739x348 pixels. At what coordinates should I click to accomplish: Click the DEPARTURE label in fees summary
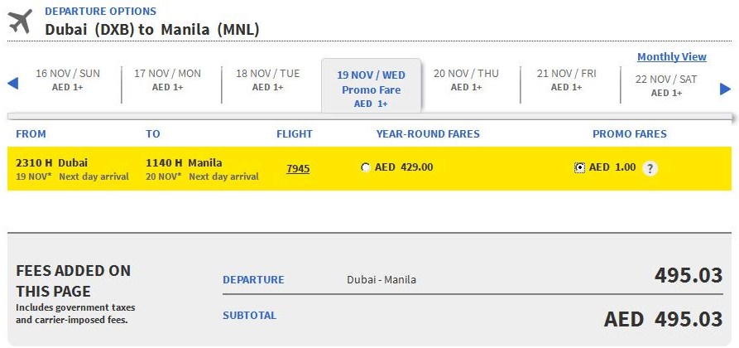point(253,279)
